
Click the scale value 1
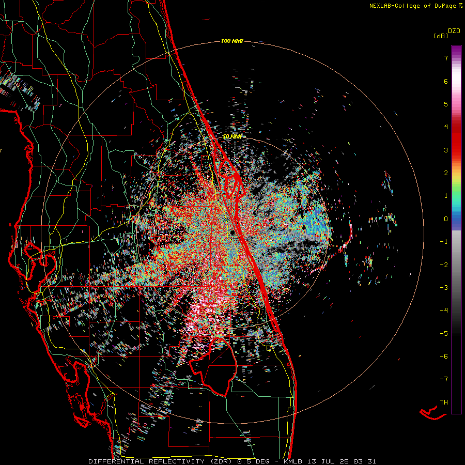446,196
